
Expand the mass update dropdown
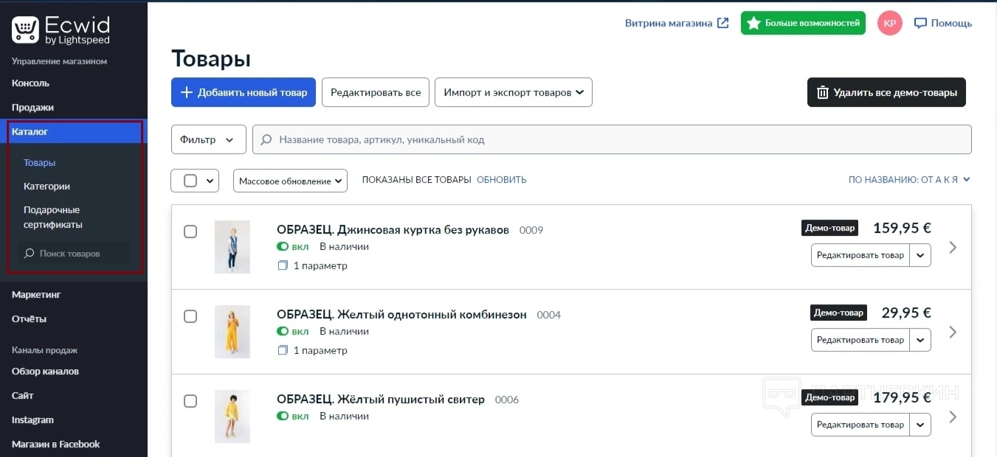coord(290,181)
